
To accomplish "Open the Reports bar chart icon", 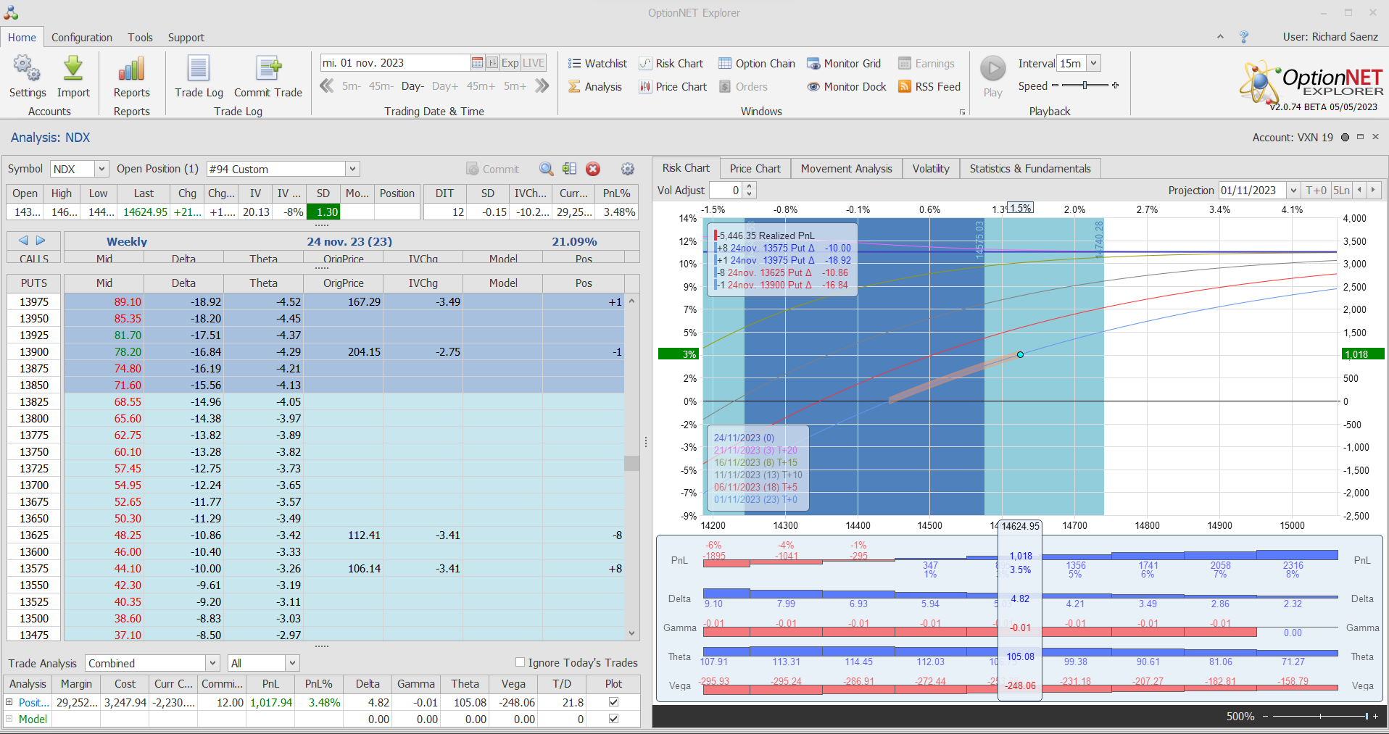I will pos(131,76).
